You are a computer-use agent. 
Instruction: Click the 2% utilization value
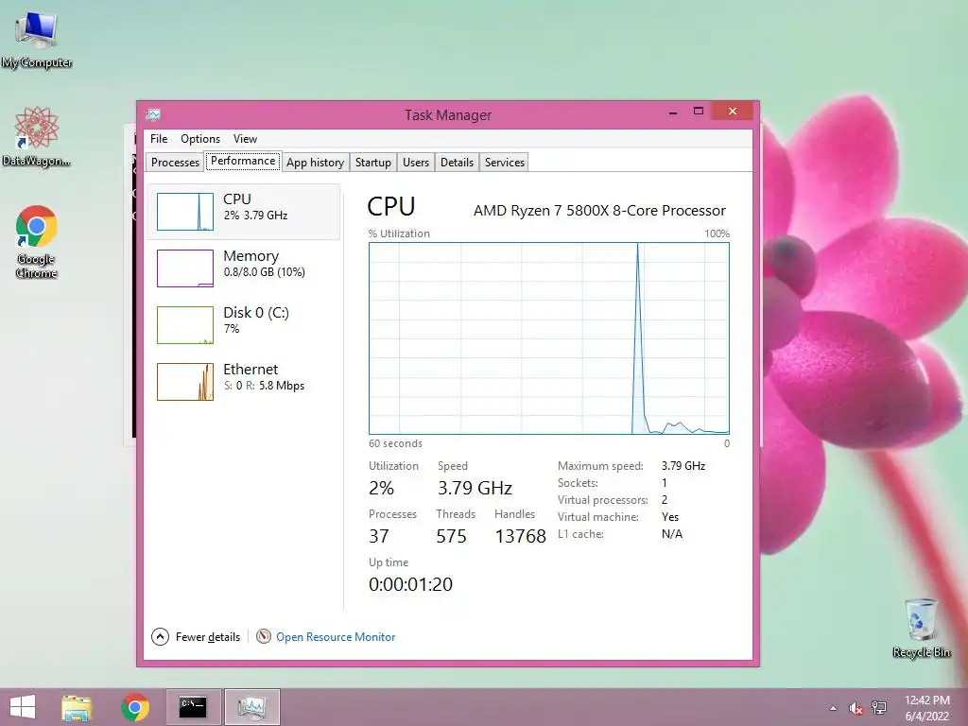pos(381,489)
